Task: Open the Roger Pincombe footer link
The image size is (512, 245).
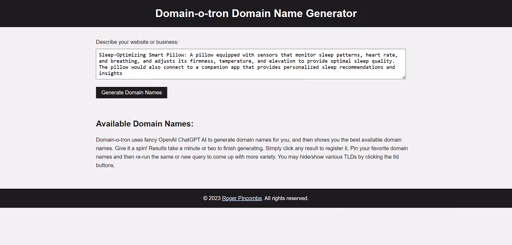Action: (x=242, y=198)
